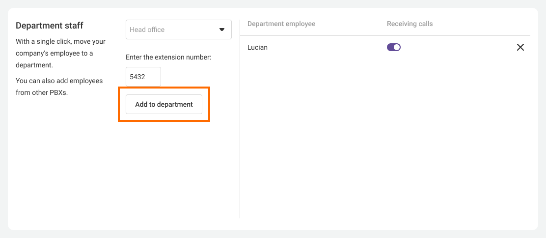Open the Head office dropdown
546x238 pixels.
click(x=178, y=30)
